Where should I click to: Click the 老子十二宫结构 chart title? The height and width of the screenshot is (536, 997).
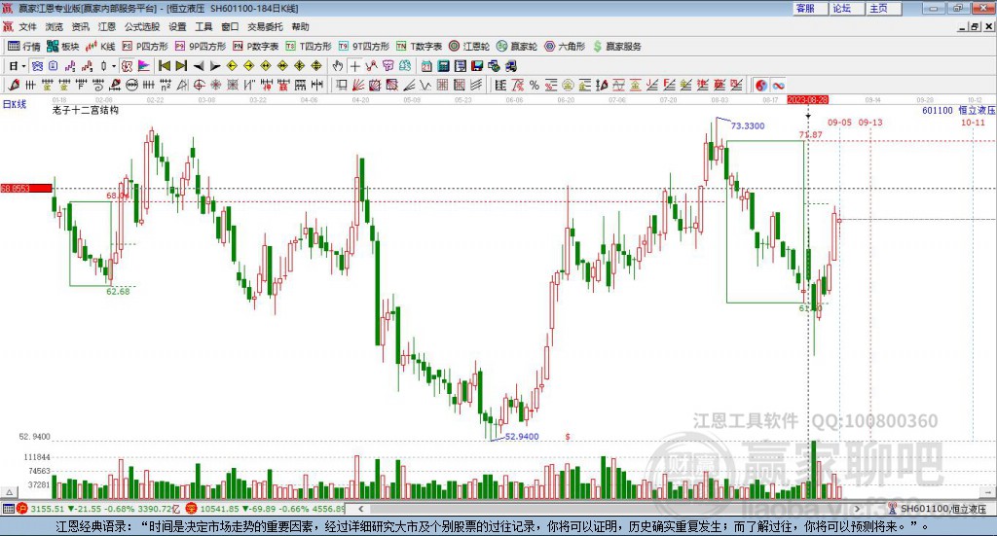point(86,110)
